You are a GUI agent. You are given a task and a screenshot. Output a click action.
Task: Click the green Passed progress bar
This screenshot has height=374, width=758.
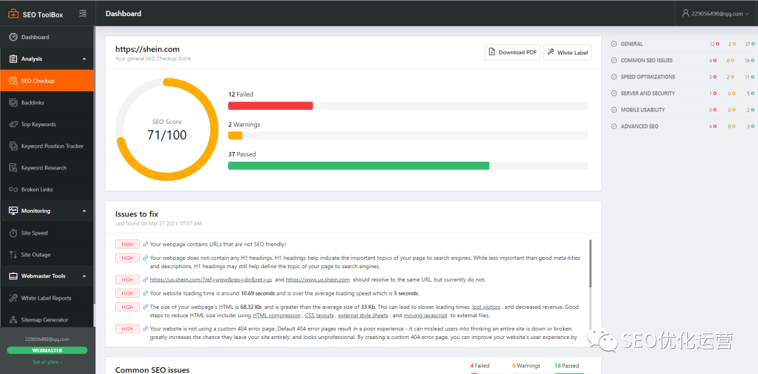(359, 165)
